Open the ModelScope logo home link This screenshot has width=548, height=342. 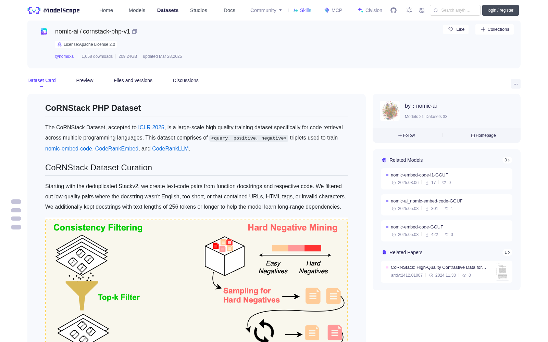click(54, 10)
